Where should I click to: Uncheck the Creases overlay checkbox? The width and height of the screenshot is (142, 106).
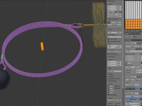[x=108, y=90]
